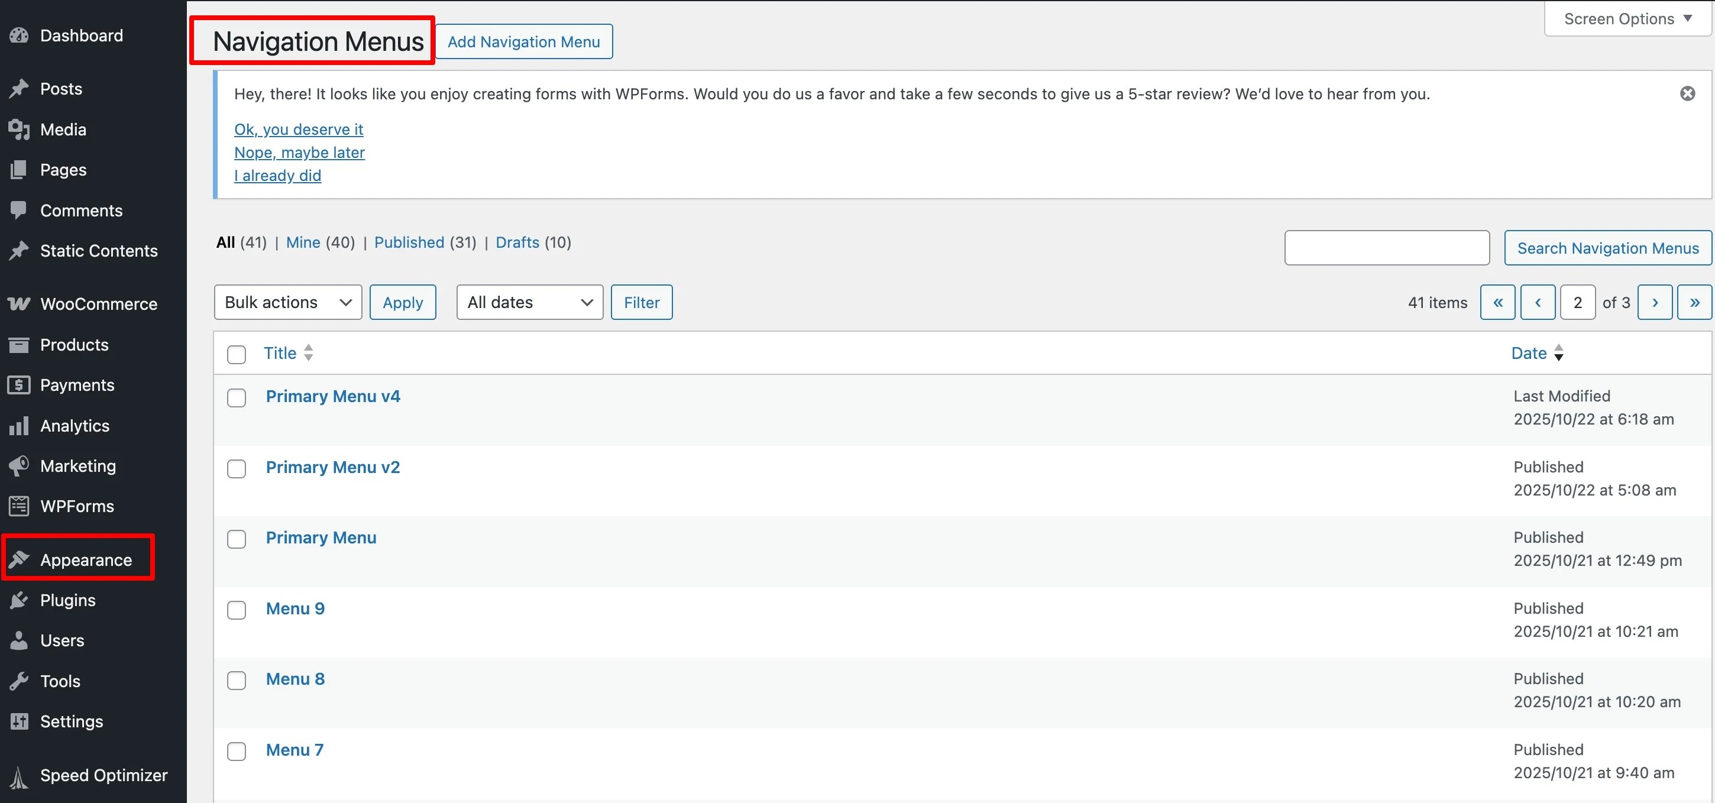Click the WooCommerce logo icon

point(20,303)
